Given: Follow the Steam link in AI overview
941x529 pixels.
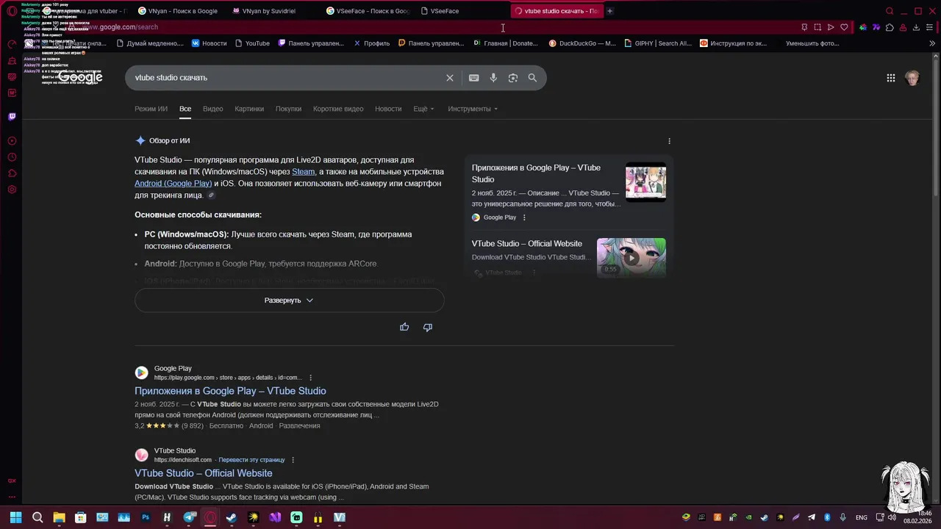Looking at the screenshot, I should (x=303, y=172).
